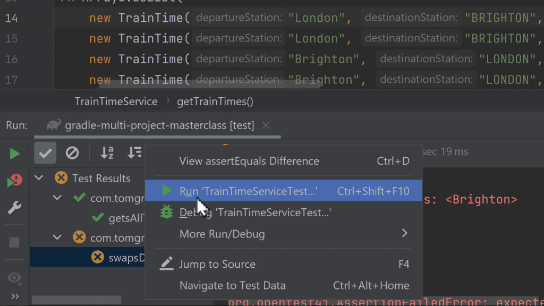Toggle the Show Passed checkmark button

coord(45,154)
